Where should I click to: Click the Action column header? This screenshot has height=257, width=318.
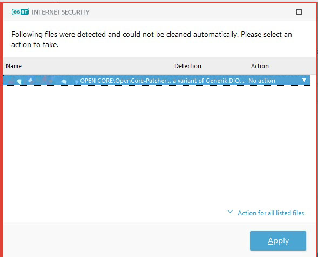(x=260, y=66)
